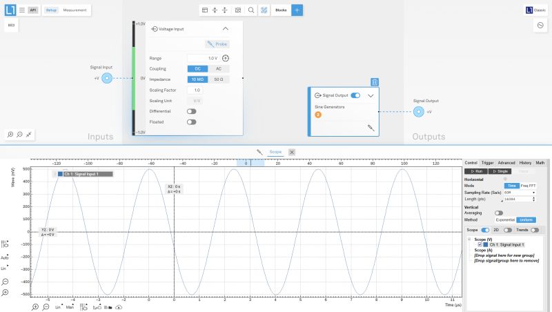
Task: Select DC coupling
Action: click(x=197, y=68)
